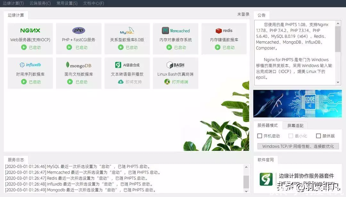Select the 服务日志 tab
Screen dimensions: 346x197
click(16, 160)
